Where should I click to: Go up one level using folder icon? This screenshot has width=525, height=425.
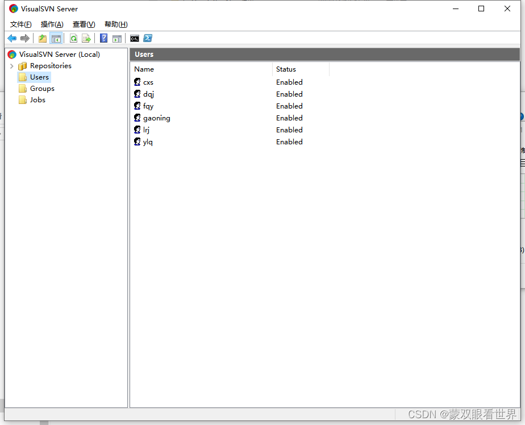tap(43, 39)
